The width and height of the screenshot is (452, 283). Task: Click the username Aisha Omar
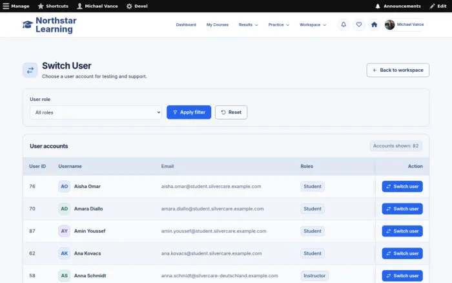[87, 186]
